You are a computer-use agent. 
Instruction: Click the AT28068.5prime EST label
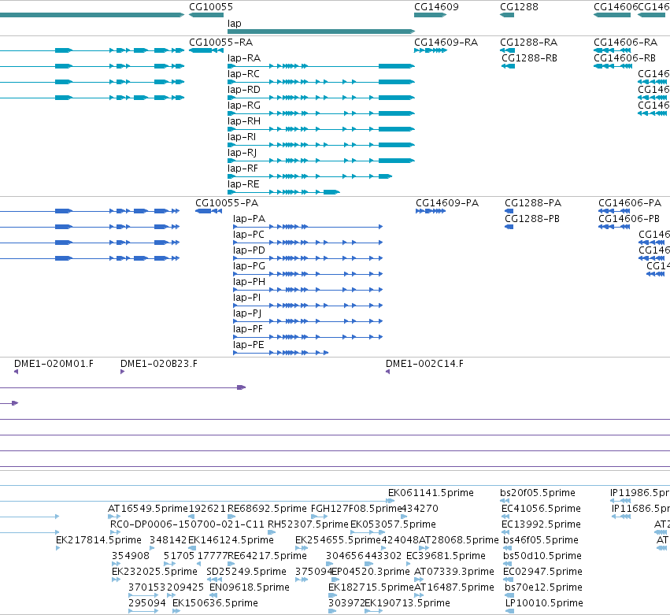point(458,540)
